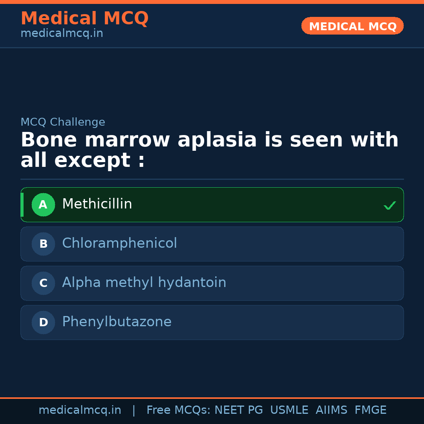Click the AIIMS footer text
The height and width of the screenshot is (424, 424).
coord(331,410)
